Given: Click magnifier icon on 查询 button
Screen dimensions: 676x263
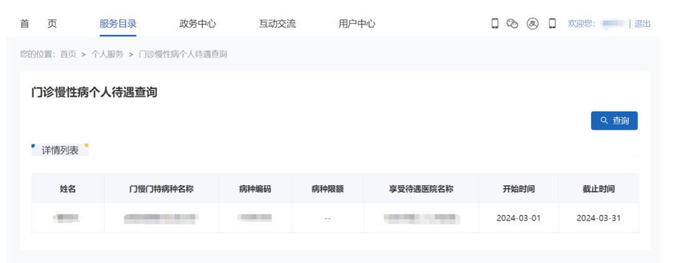Looking at the screenshot, I should tap(604, 120).
